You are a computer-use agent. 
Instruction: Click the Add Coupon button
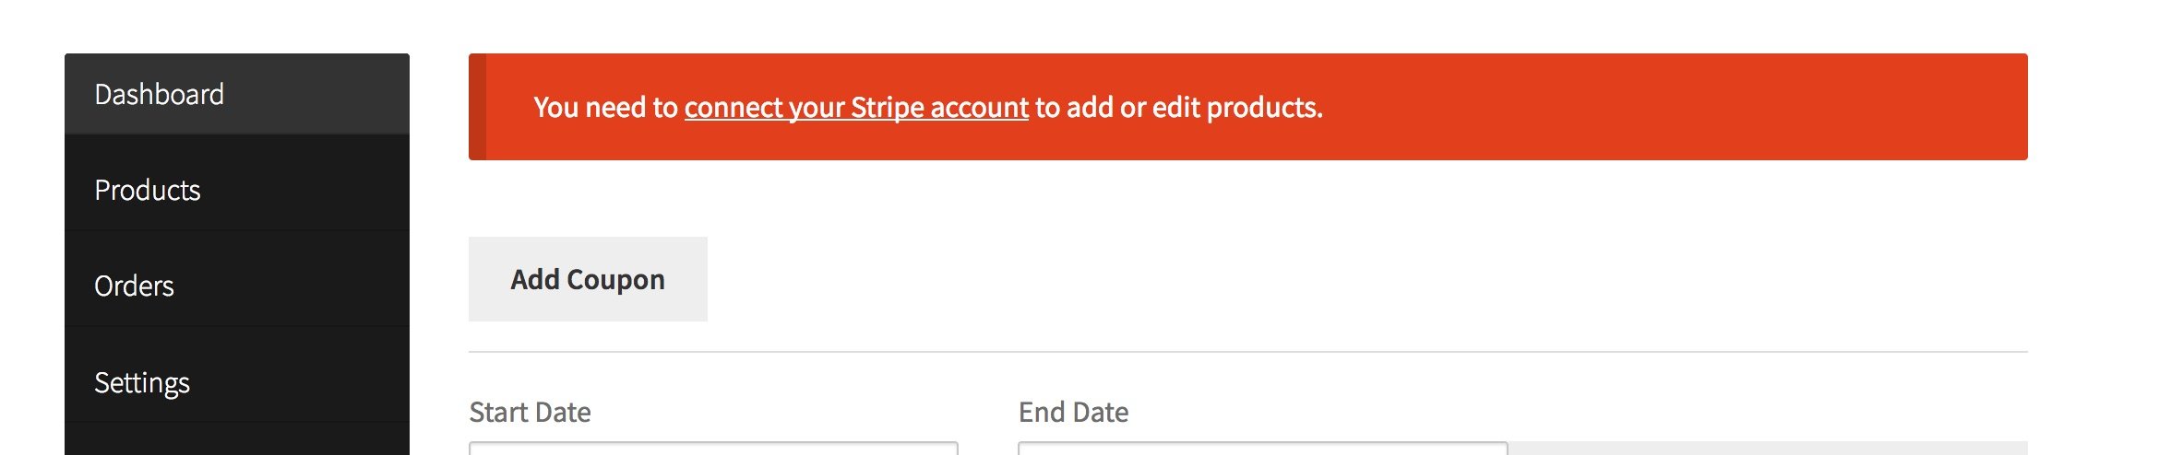[588, 279]
